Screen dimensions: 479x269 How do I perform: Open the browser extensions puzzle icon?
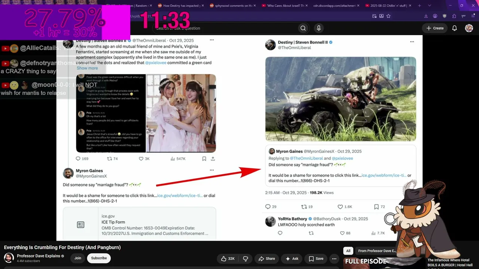click(454, 16)
